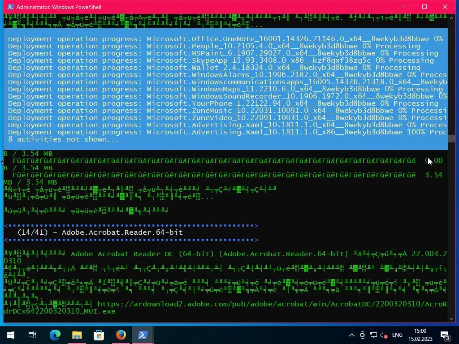
Task: Click the Microsoft.WindowsSoundRecorder line
Action: click(227, 96)
